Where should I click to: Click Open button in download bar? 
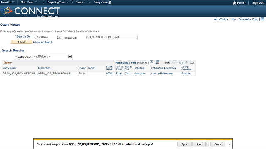tap(185, 144)
